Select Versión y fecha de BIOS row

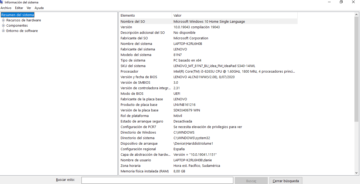(208, 77)
